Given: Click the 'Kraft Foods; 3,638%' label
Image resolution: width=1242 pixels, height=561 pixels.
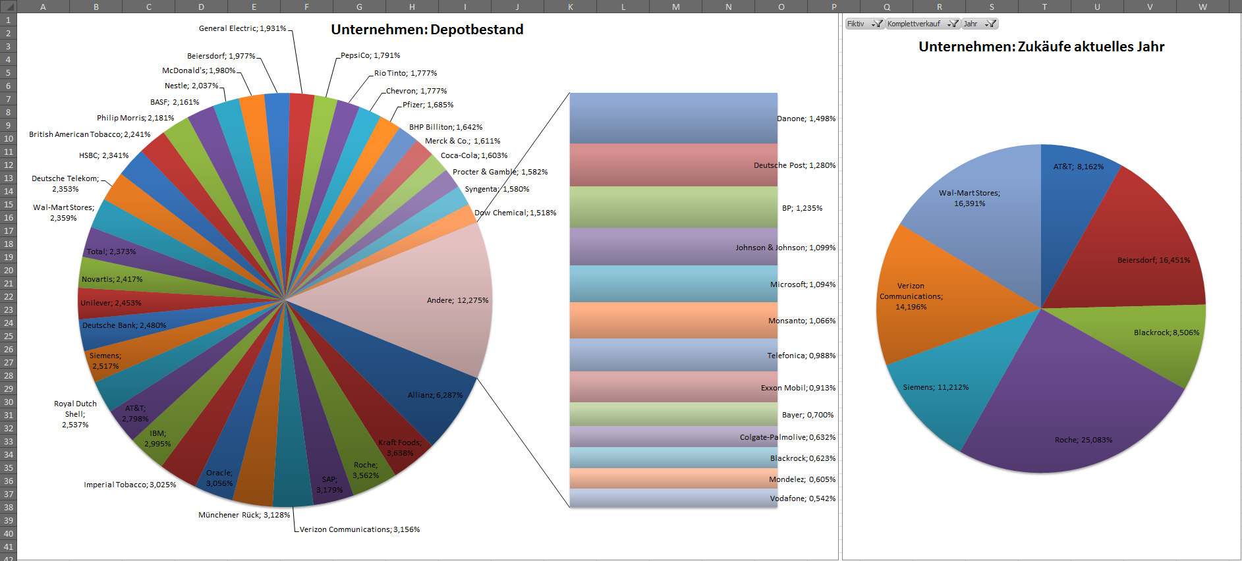Looking at the screenshot, I should (400, 448).
